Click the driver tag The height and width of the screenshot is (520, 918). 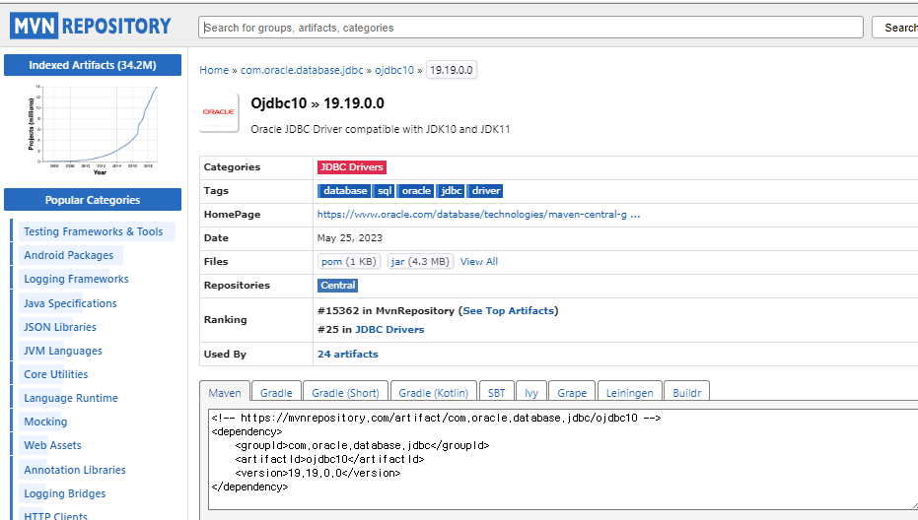click(x=485, y=191)
